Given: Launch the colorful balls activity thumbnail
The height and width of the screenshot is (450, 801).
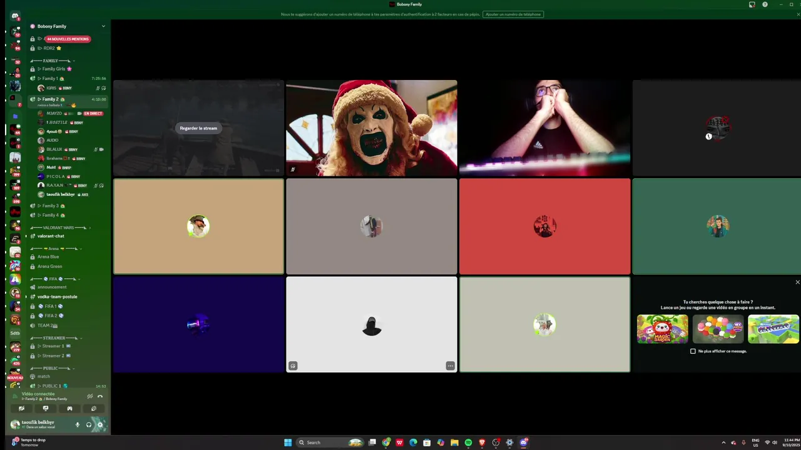Looking at the screenshot, I should click(x=718, y=329).
